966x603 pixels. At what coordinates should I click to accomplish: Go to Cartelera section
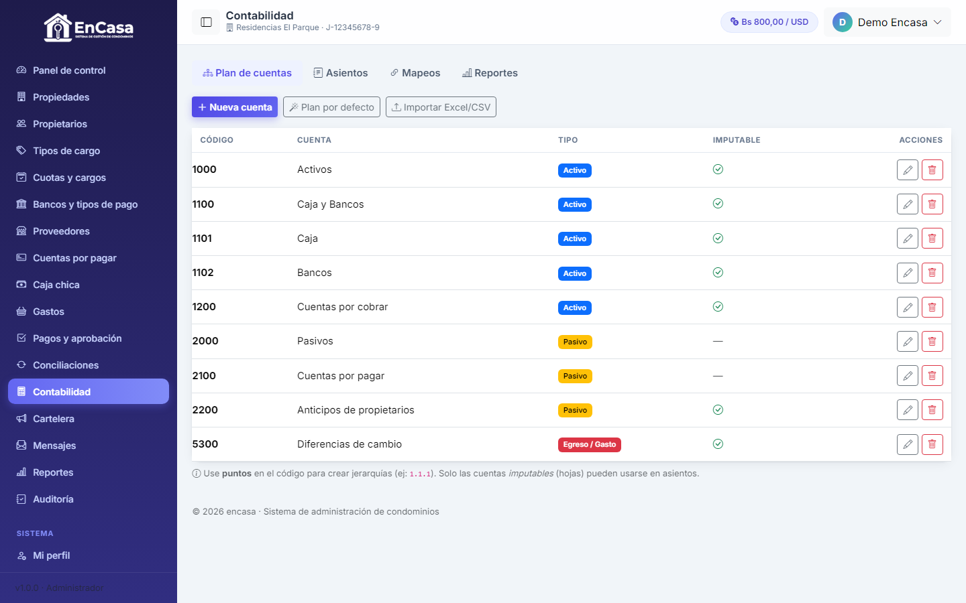tap(89, 419)
